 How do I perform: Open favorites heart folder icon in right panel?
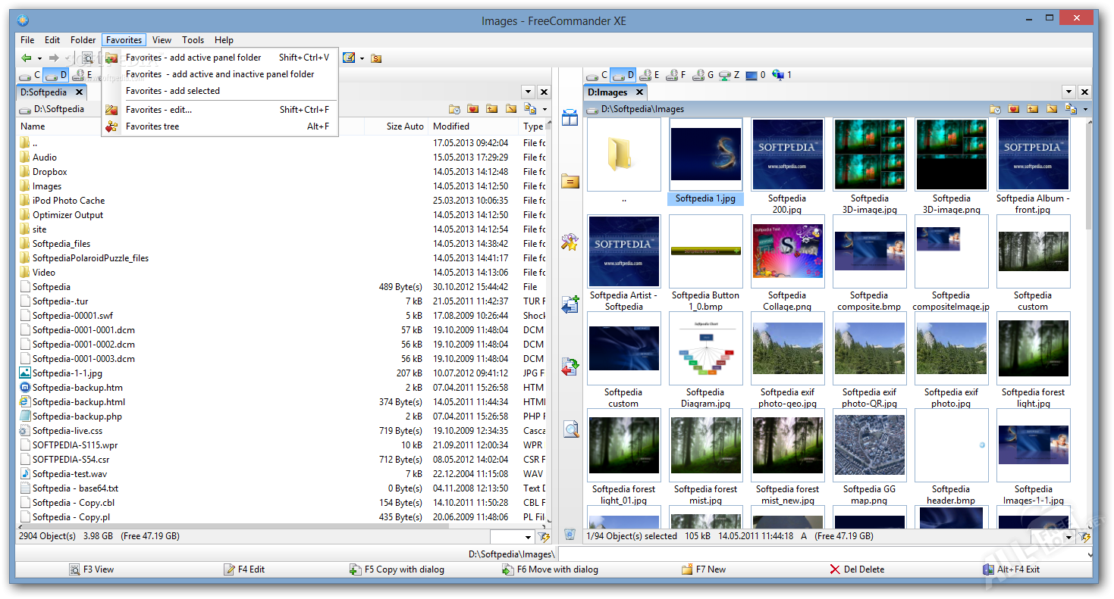(x=1014, y=109)
